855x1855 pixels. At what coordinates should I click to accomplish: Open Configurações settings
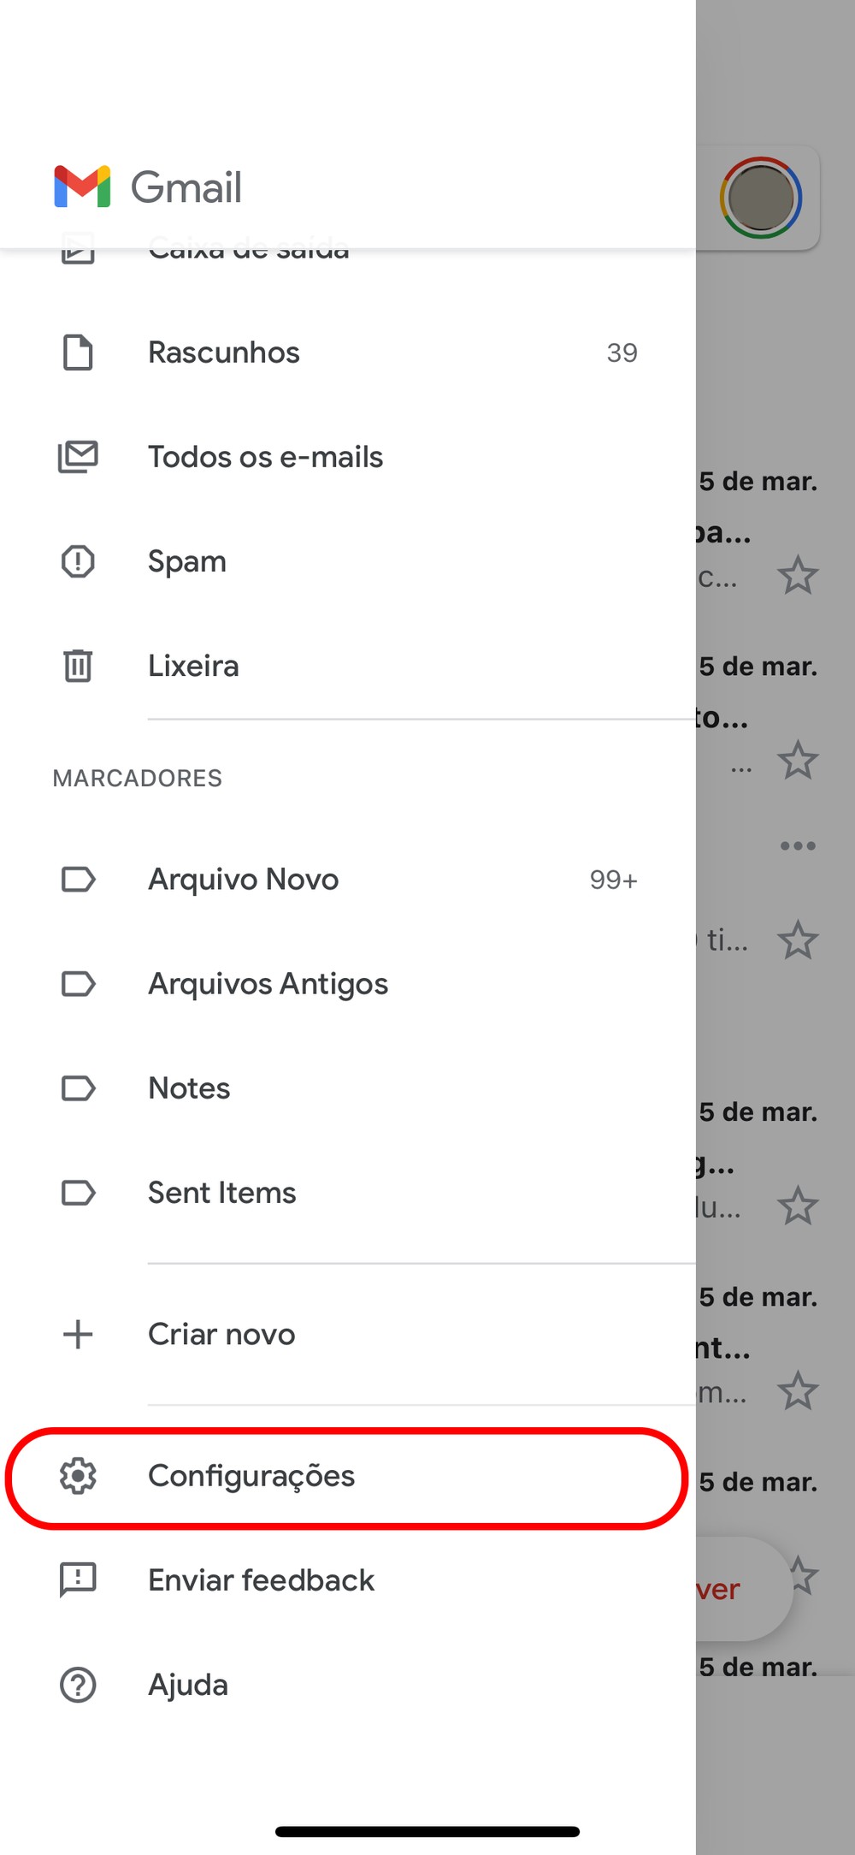(x=251, y=1476)
